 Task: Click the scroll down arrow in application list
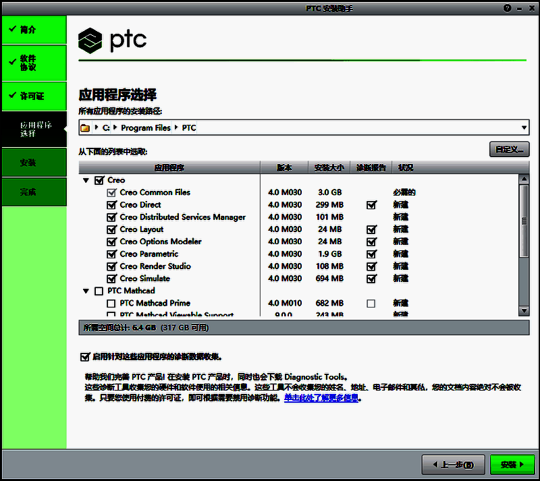pyautogui.click(x=524, y=310)
